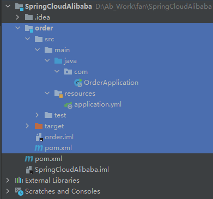Click the Scratches and Consoles icon
The width and height of the screenshot is (213, 199).
(19, 191)
